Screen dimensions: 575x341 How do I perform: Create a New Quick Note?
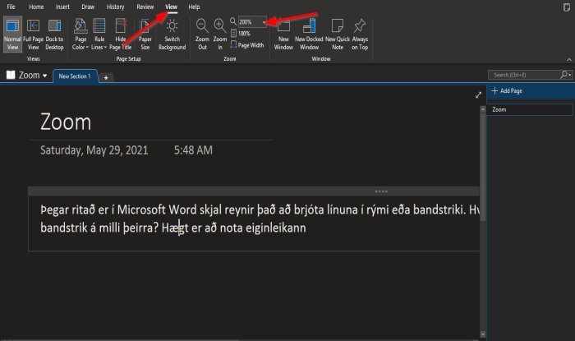point(338,33)
